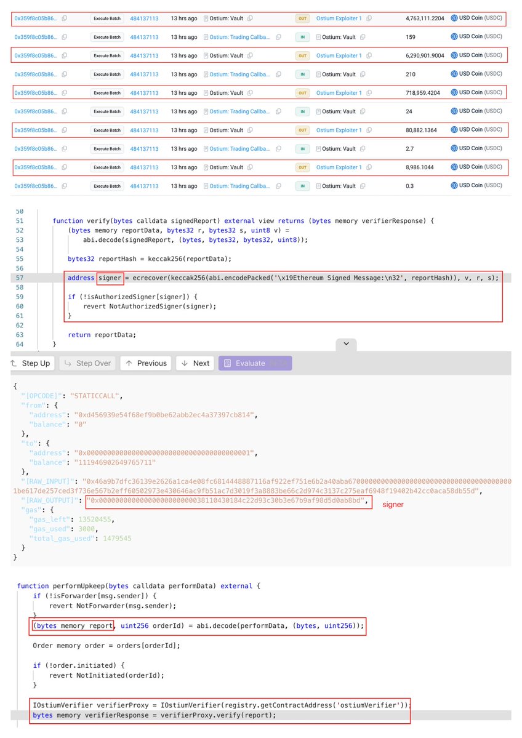Open USD Coin (USDC) token in 2.7 row
Image resolution: width=522 pixels, height=738 pixels.
click(x=481, y=148)
